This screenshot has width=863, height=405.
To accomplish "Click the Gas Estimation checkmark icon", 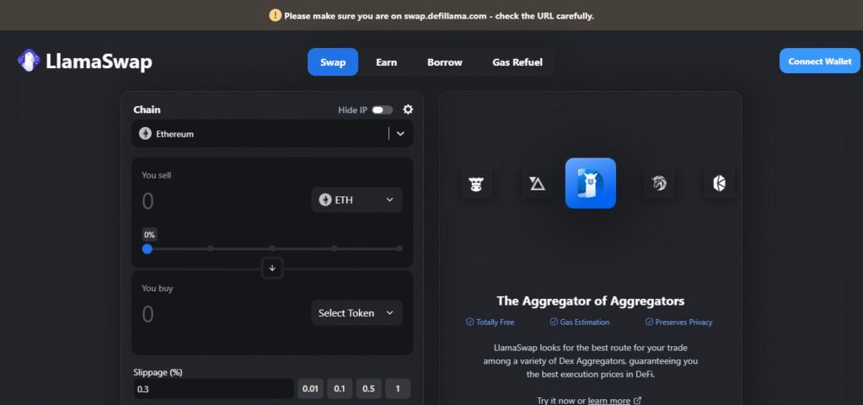I will point(554,322).
